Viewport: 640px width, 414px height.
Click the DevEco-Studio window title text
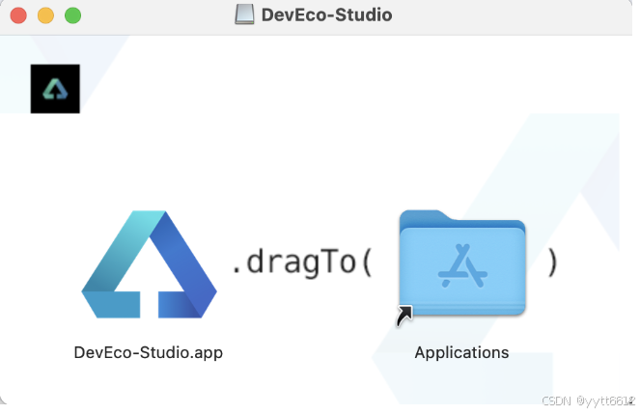click(x=326, y=15)
